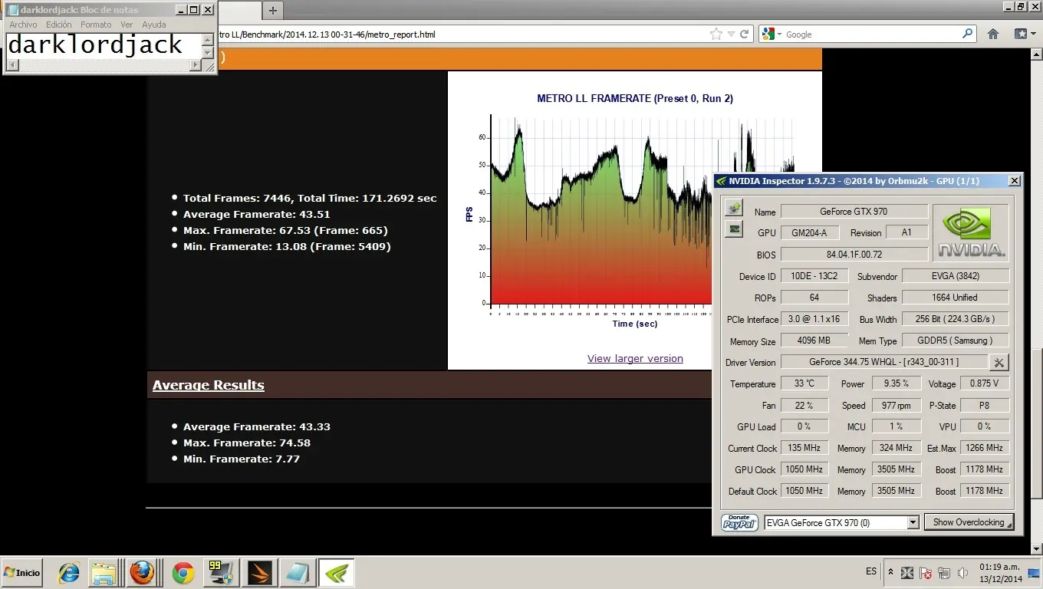This screenshot has height=589, width=1043.
Task: Click Notepad's scroll up arrow
Action: [x=207, y=38]
